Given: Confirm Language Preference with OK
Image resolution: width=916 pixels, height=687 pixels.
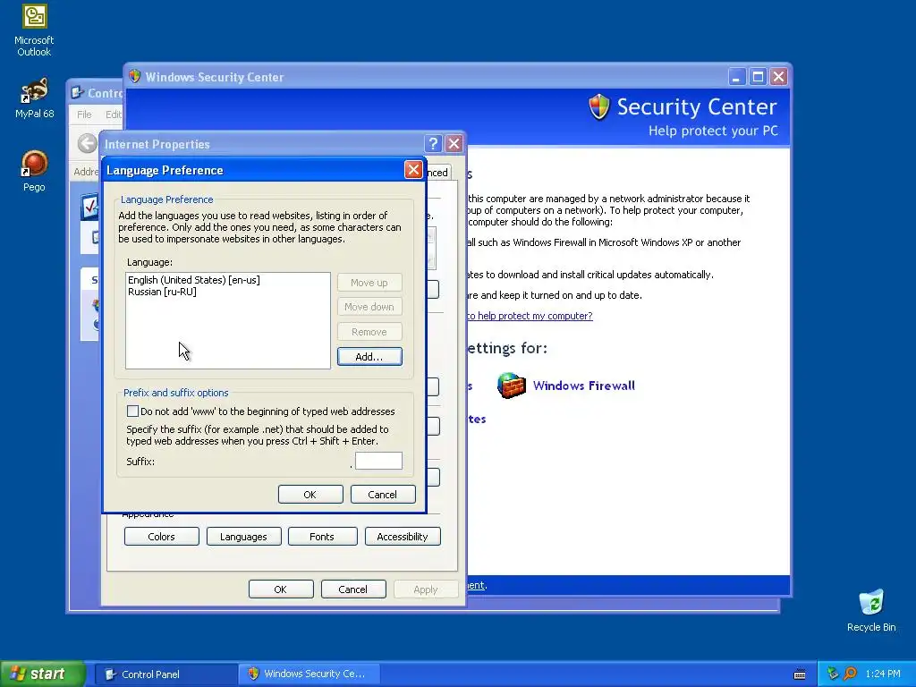Looking at the screenshot, I should (x=310, y=494).
